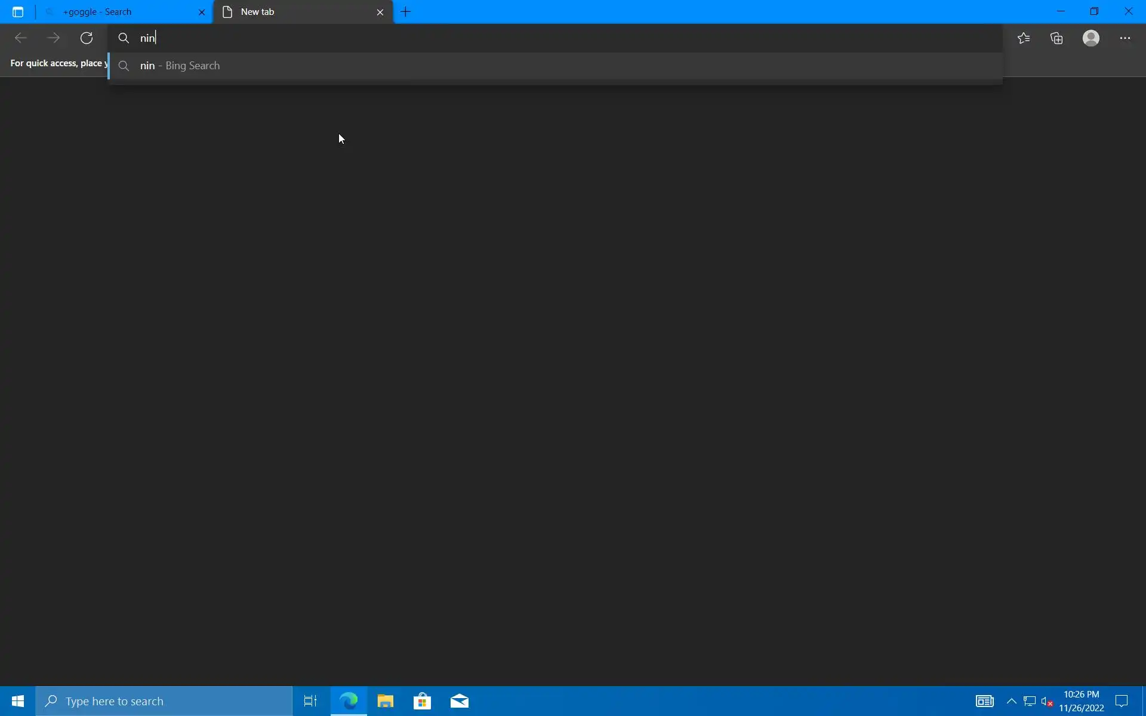Open the Favorites star icon
1146x716 pixels.
[1024, 38]
